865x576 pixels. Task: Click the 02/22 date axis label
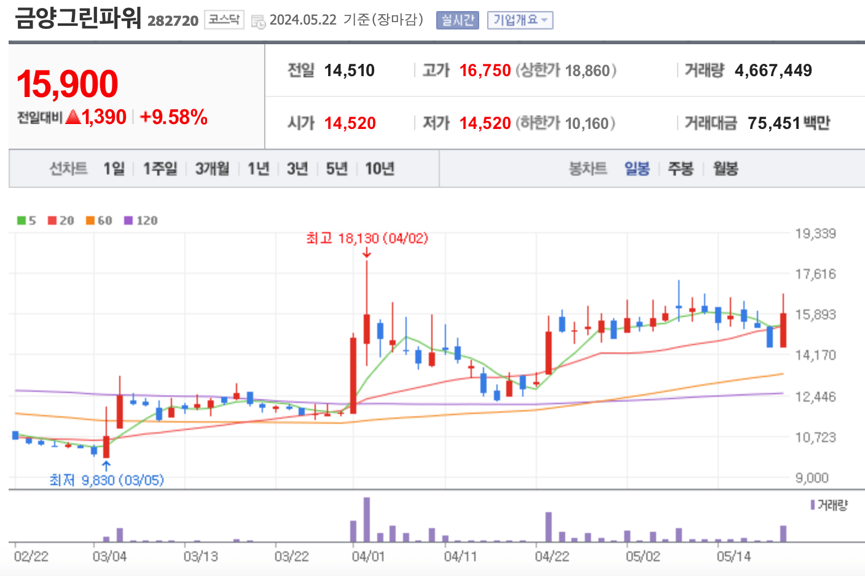pos(31,556)
